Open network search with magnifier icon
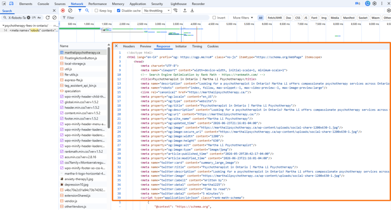The width and height of the screenshot is (391, 210). coord(87,10)
